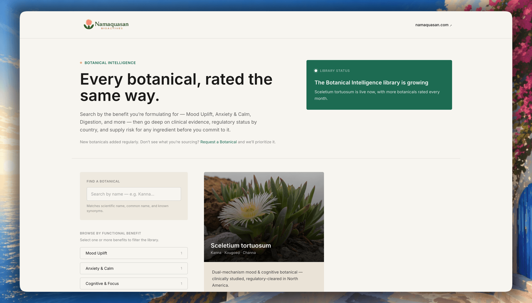Click the Select one or more benefits hint text

click(119, 240)
